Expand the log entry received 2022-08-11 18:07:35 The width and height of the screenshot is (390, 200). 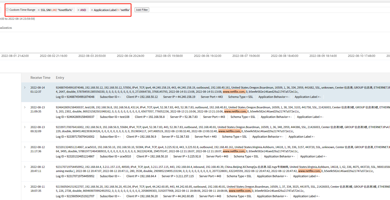tap(25, 186)
